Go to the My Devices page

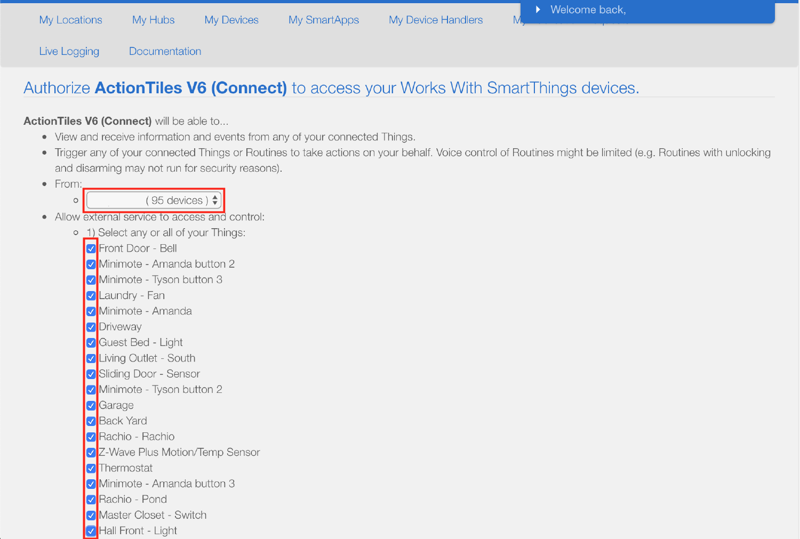click(231, 20)
